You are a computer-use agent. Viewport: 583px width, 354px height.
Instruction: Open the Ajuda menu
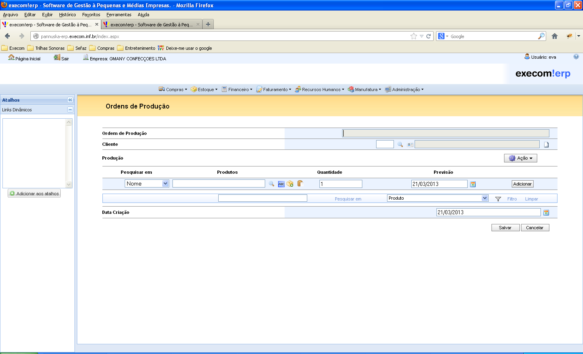click(x=143, y=15)
